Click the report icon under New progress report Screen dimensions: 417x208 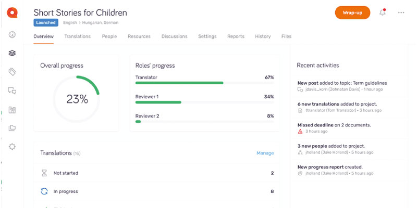(x=300, y=173)
